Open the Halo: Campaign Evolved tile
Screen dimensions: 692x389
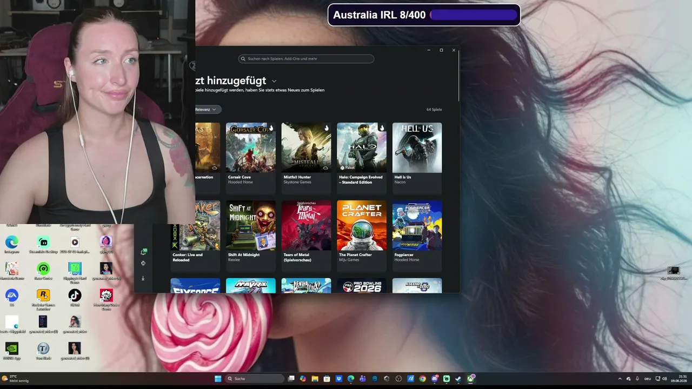(362, 157)
